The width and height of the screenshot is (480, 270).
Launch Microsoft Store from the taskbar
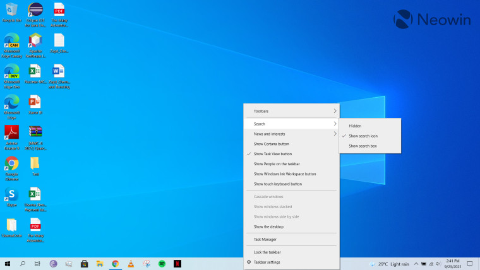[x=84, y=264]
